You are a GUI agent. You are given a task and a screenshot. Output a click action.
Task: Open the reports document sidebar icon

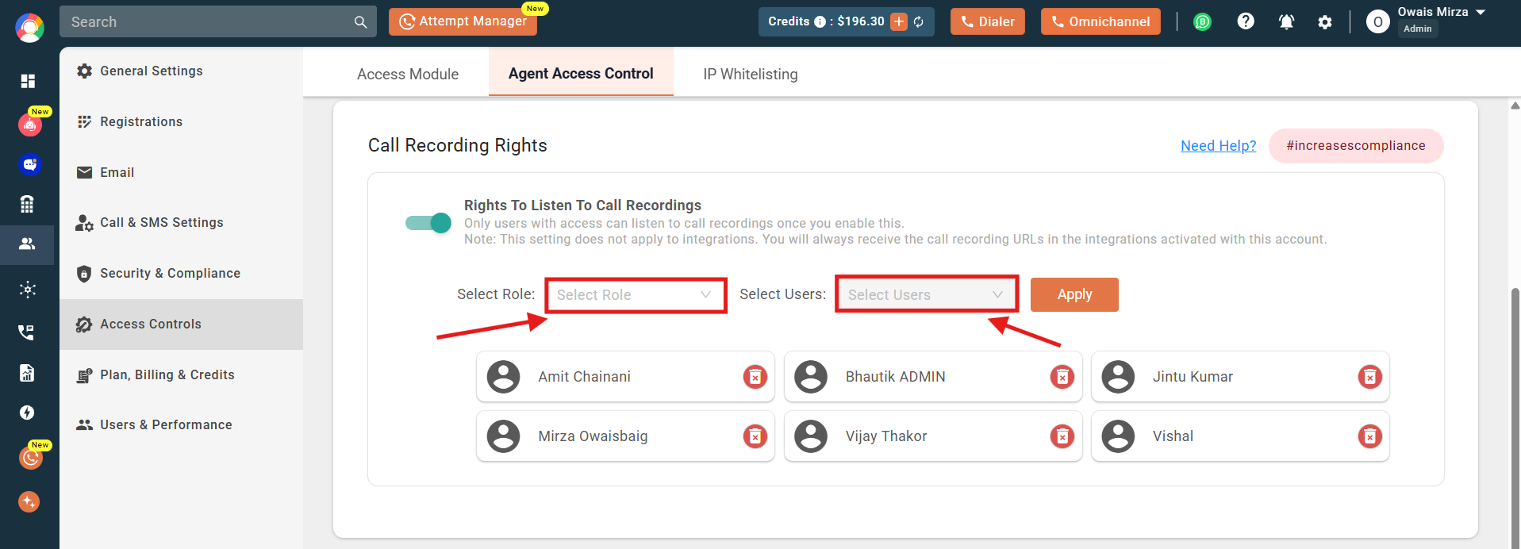pos(27,373)
